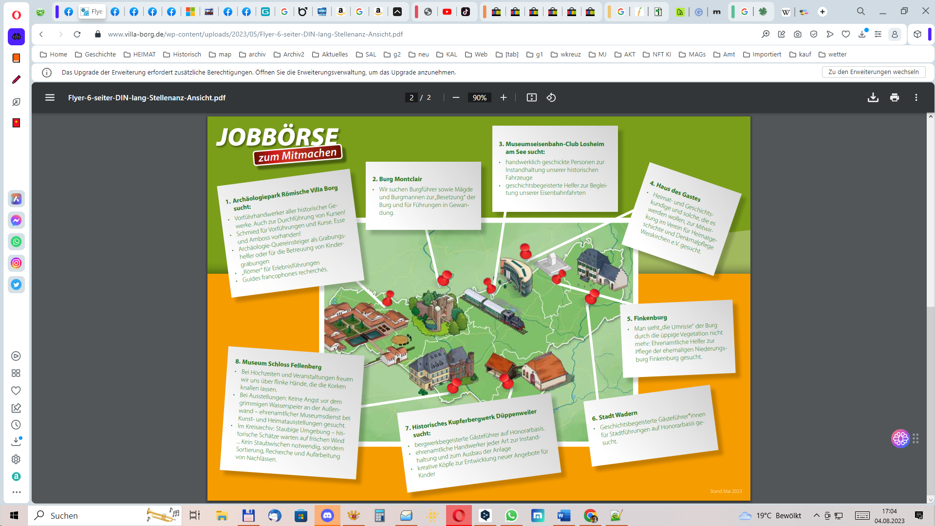The height and width of the screenshot is (526, 935).
Task: Open new tab with plus button
Action: pos(823,12)
